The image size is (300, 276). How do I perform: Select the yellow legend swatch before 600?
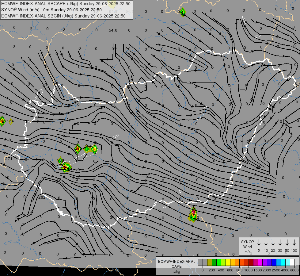[x=228, y=262]
